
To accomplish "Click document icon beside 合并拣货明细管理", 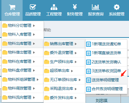I will click(88, 89).
